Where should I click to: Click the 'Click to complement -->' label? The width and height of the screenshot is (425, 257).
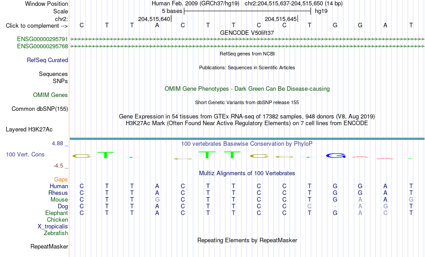click(x=37, y=26)
